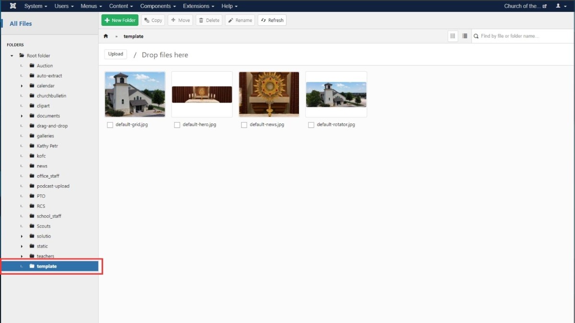The height and width of the screenshot is (323, 575).
Task: Create a New Folder
Action: [120, 20]
